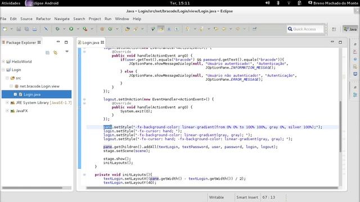Navigate Back with the yellow left arrow

[x=224, y=29]
